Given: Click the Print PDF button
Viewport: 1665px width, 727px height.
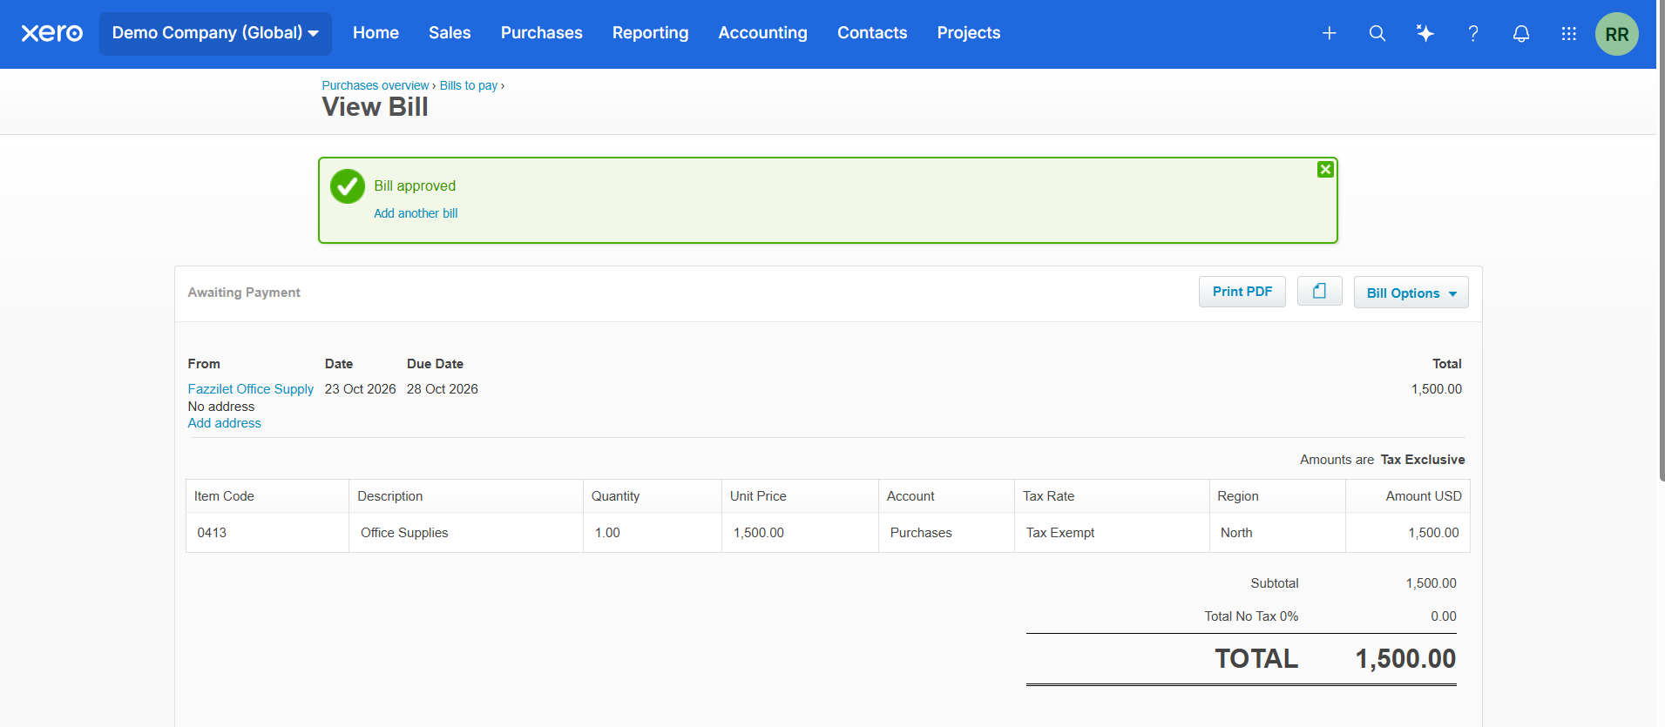Looking at the screenshot, I should tap(1242, 292).
